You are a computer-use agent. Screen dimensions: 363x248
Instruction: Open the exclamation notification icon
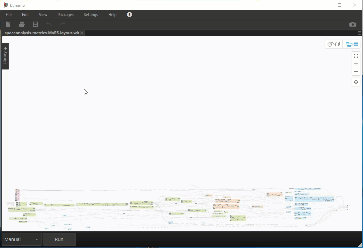click(x=130, y=15)
